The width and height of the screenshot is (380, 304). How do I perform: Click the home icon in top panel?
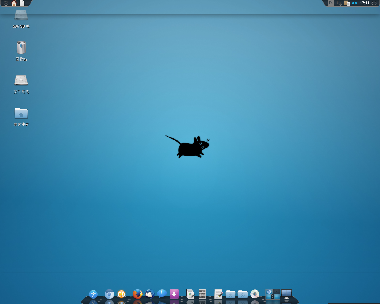[14, 3]
